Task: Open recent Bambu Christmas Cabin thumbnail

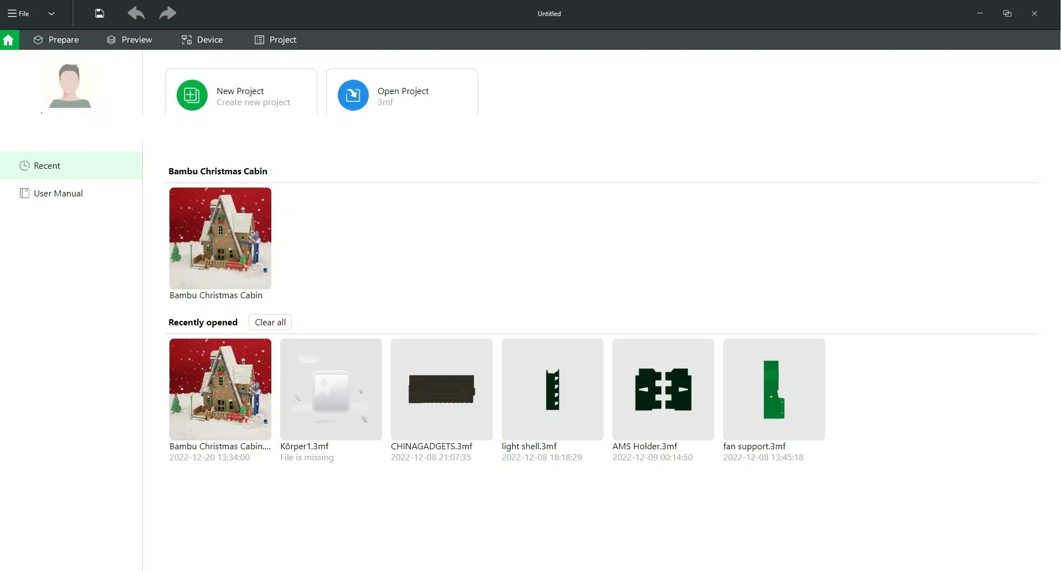Action: (220, 390)
